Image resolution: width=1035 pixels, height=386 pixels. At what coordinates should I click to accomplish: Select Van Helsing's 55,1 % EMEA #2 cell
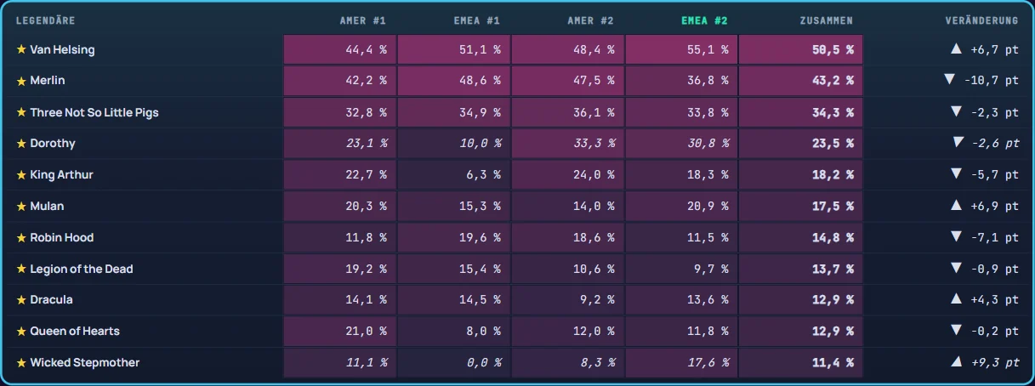coord(681,49)
